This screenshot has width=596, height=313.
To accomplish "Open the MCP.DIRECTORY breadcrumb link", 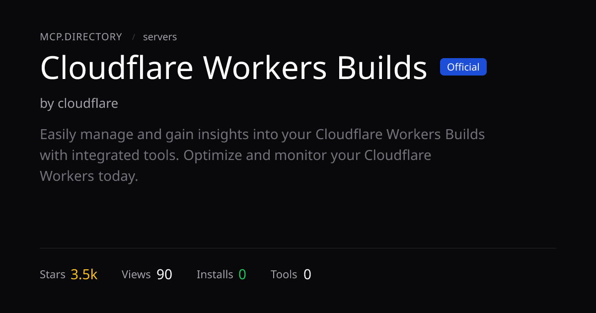I will click(x=81, y=37).
